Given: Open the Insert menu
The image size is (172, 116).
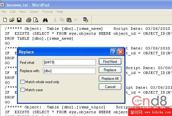Looking at the screenshot, I should tap(34, 12).
